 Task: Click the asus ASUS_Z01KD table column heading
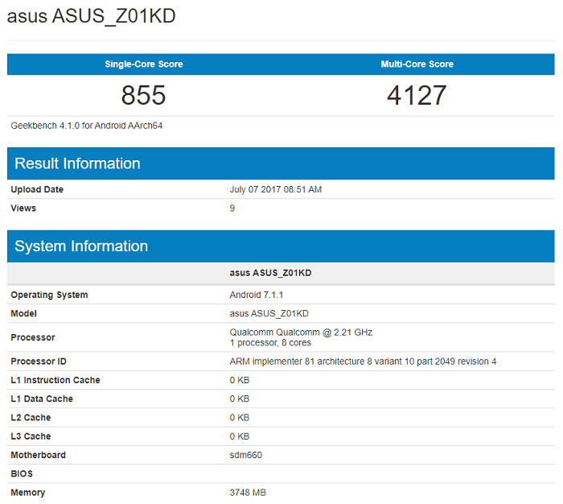click(270, 273)
